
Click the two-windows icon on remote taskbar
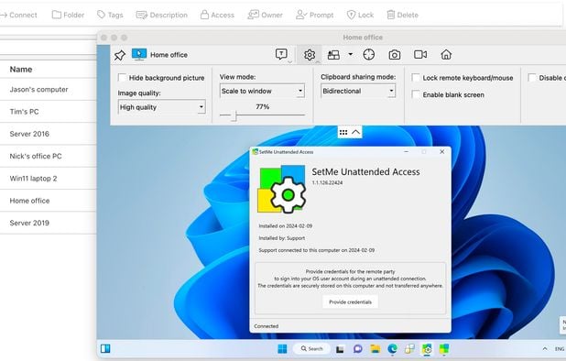point(409,349)
